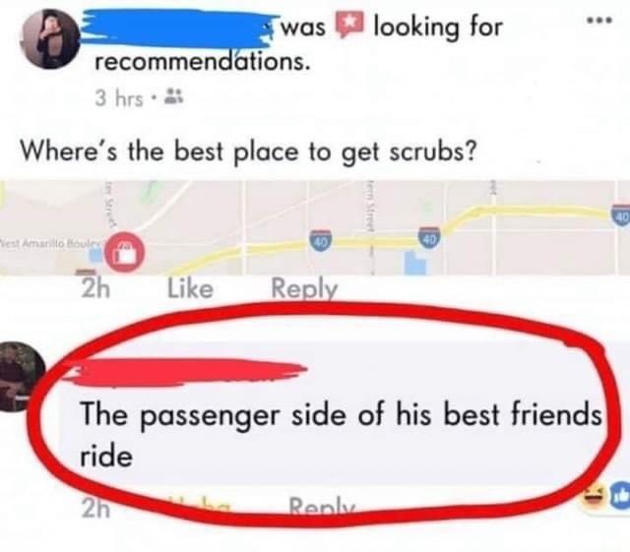The height and width of the screenshot is (552, 630).
Task: Click the blue building marker on the map
Action: coord(415,263)
